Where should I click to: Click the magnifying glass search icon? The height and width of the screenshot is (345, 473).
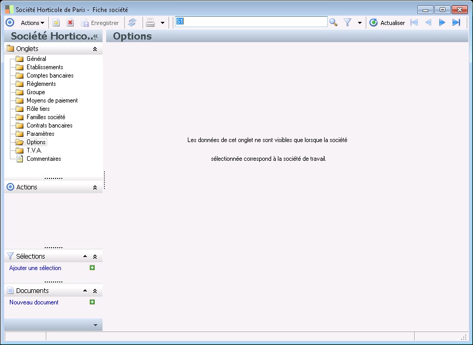point(334,22)
